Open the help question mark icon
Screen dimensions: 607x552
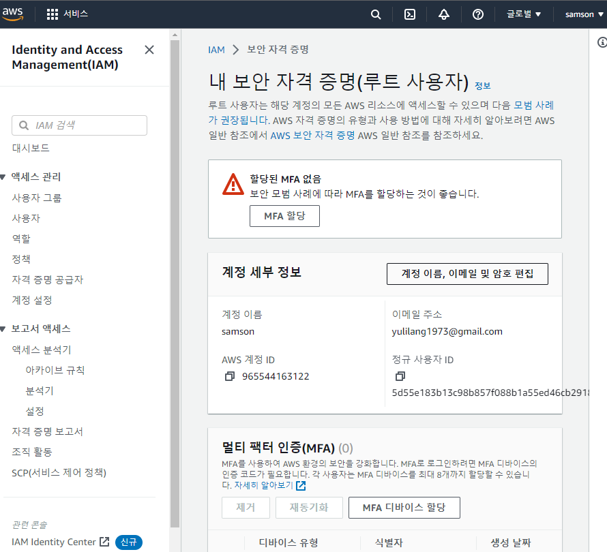(477, 15)
